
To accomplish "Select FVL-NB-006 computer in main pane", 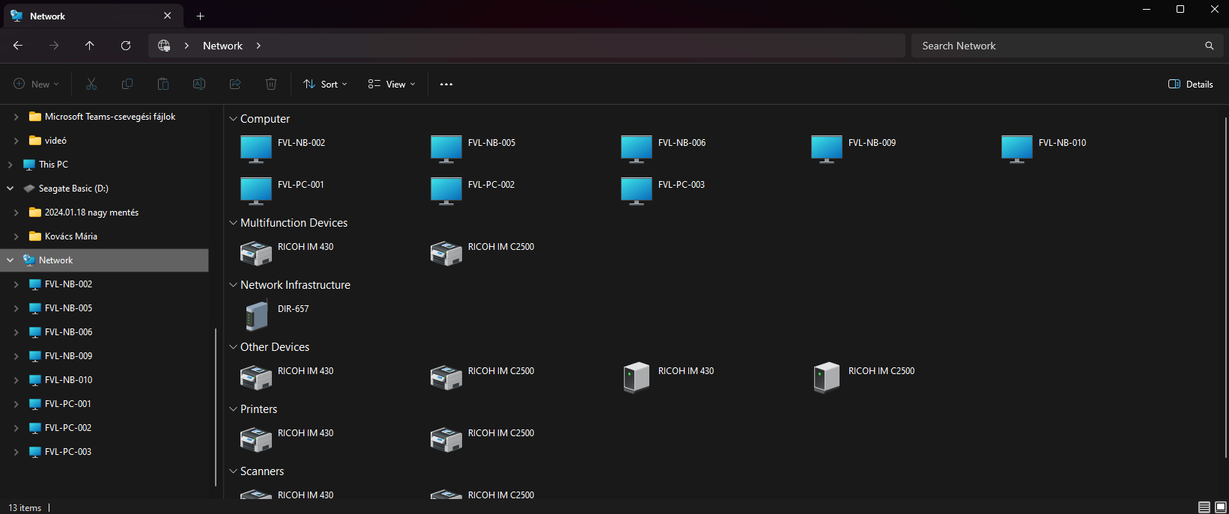I will [637, 149].
